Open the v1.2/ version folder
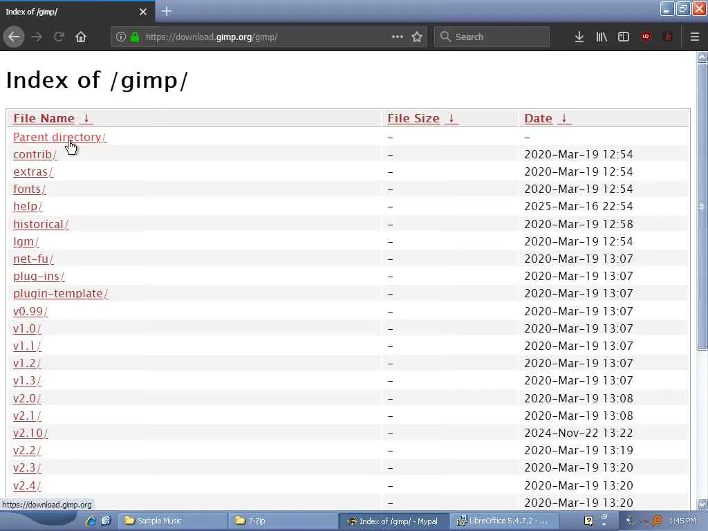Screen dimensions: 708x531 click(27, 363)
